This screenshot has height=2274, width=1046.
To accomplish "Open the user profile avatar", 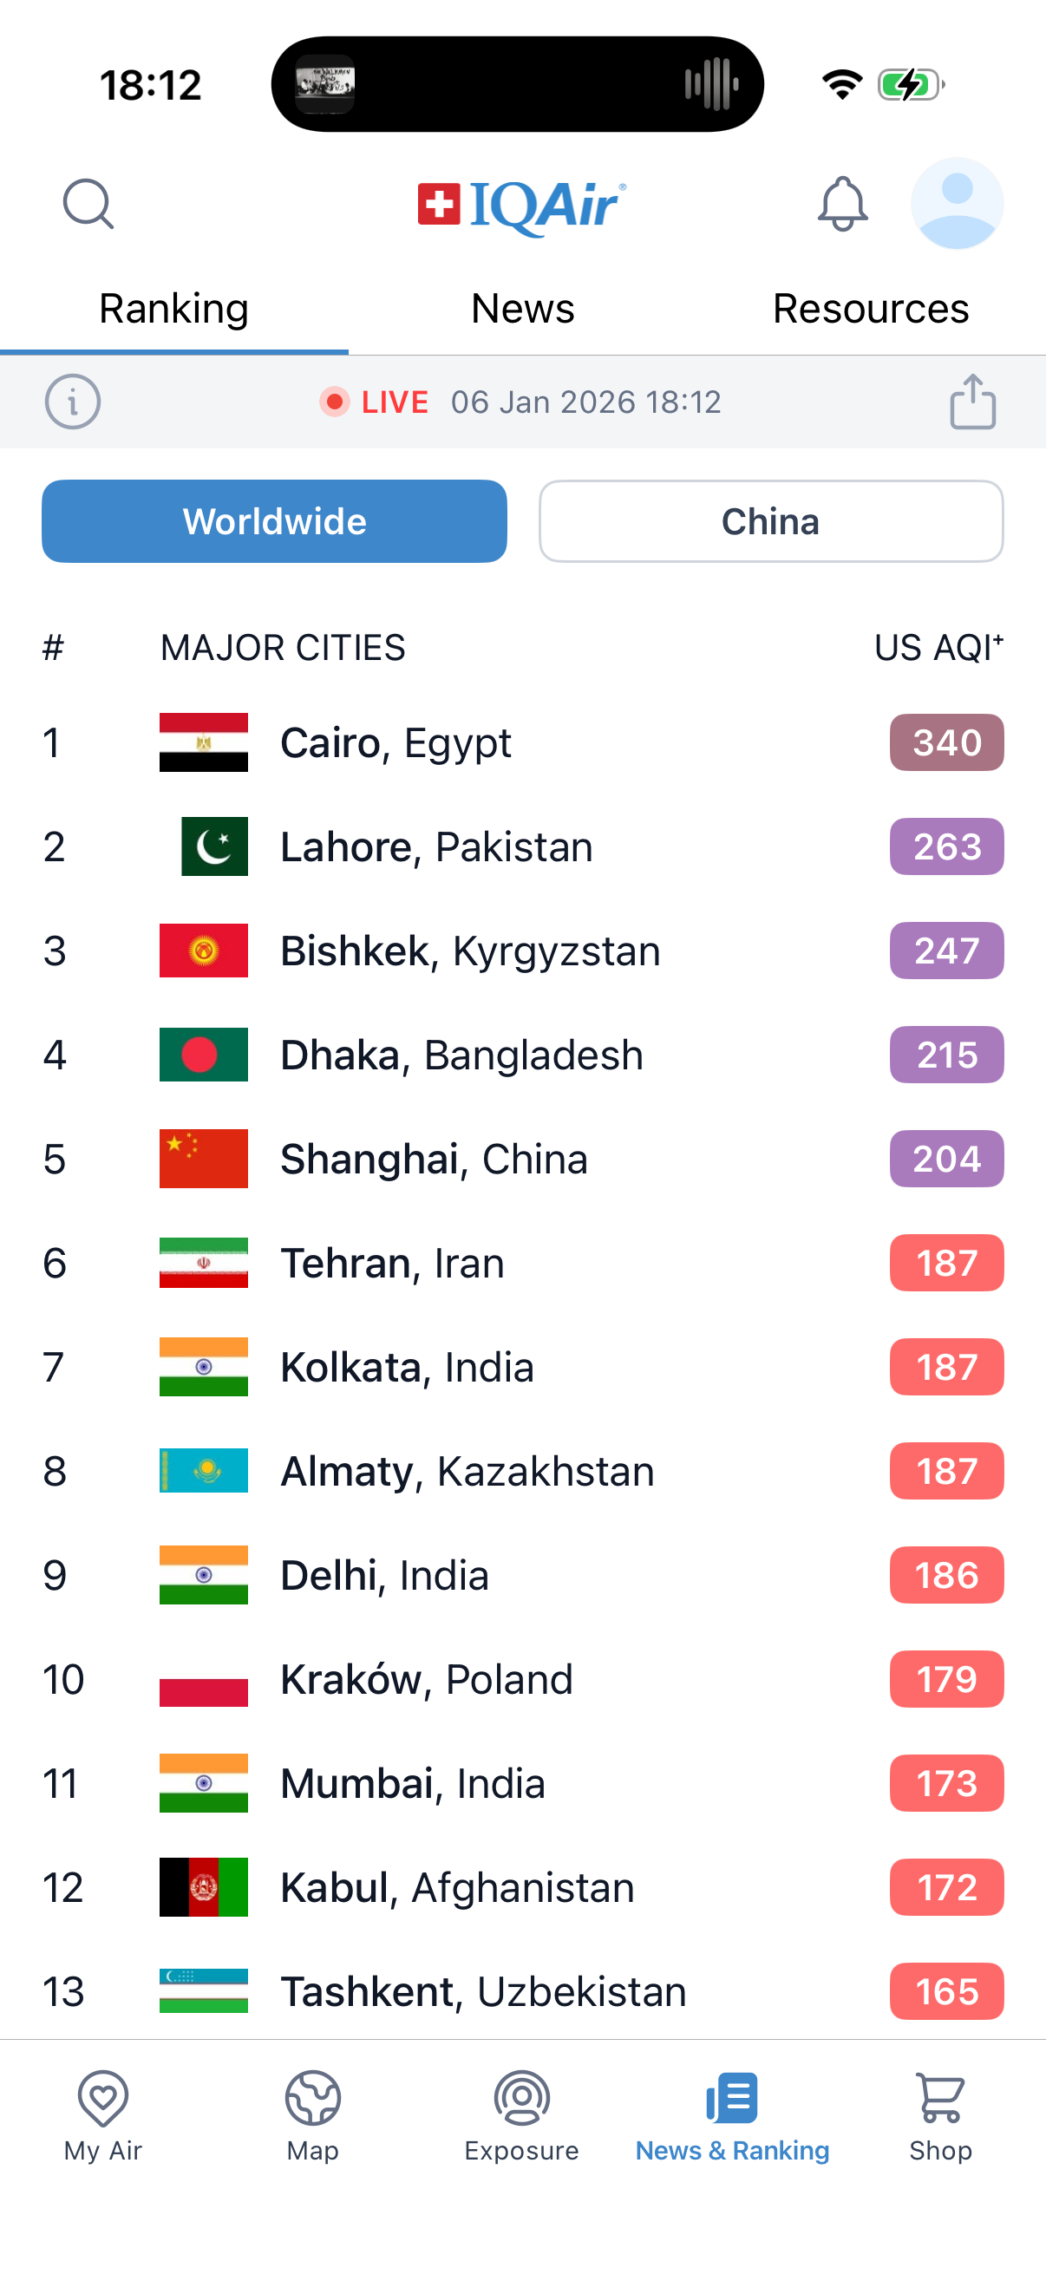I will pos(957,204).
